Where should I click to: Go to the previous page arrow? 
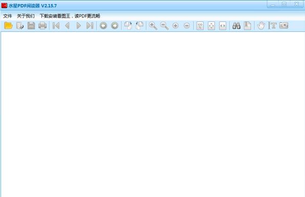[x=68, y=26]
